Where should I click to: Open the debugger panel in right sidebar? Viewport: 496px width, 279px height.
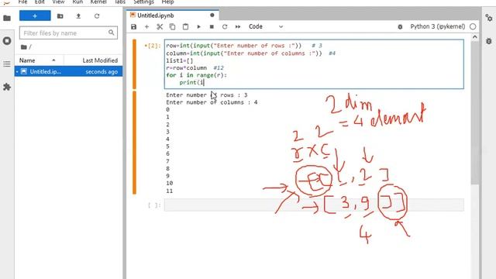click(x=489, y=41)
